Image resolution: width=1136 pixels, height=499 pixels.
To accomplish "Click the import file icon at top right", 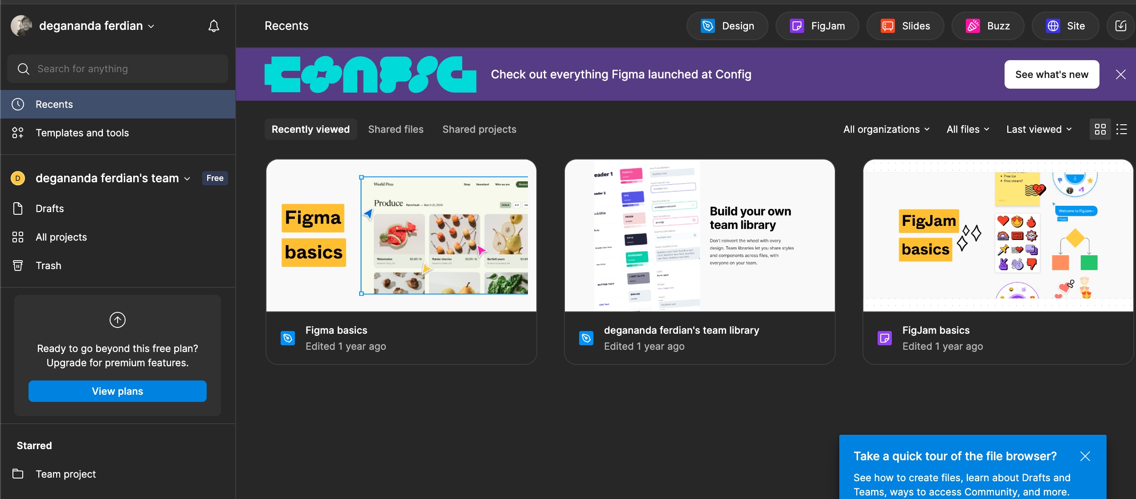I will [x=1121, y=26].
